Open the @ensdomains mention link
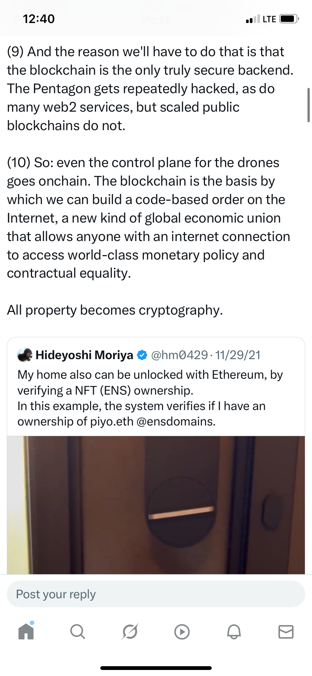This screenshot has height=676, width=312. [x=176, y=421]
